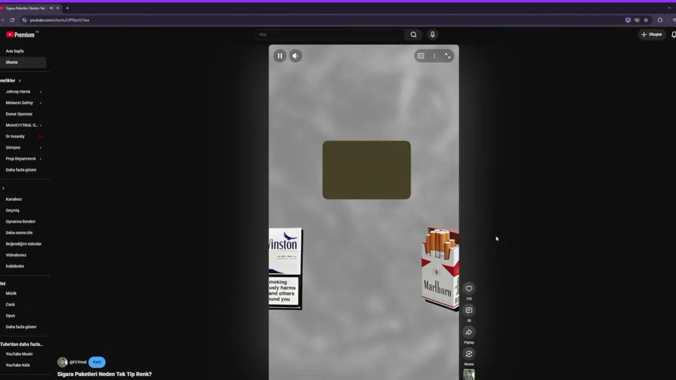Image resolution: width=676 pixels, height=380 pixels.
Task: Expand Explore list with Daha fazla göster
Action: pos(21,327)
